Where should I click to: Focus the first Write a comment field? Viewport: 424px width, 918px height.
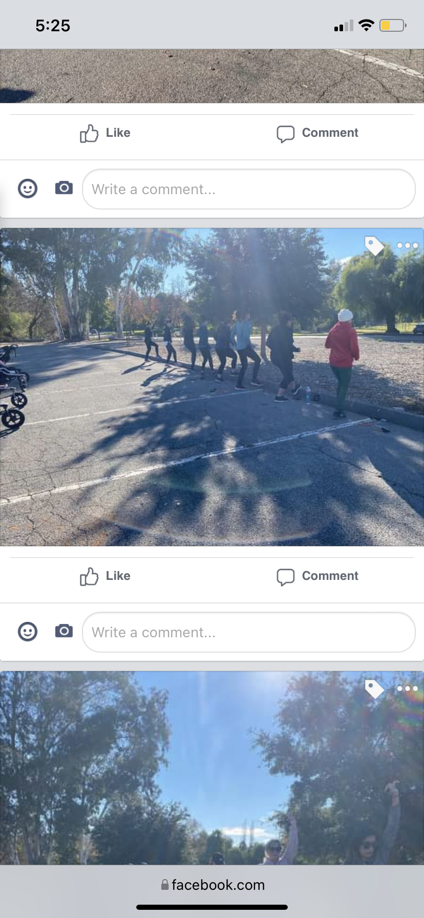point(249,189)
